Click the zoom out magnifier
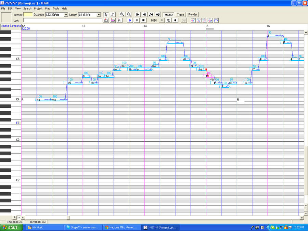Viewport: 308px width, 231px height. (x=129, y=14)
